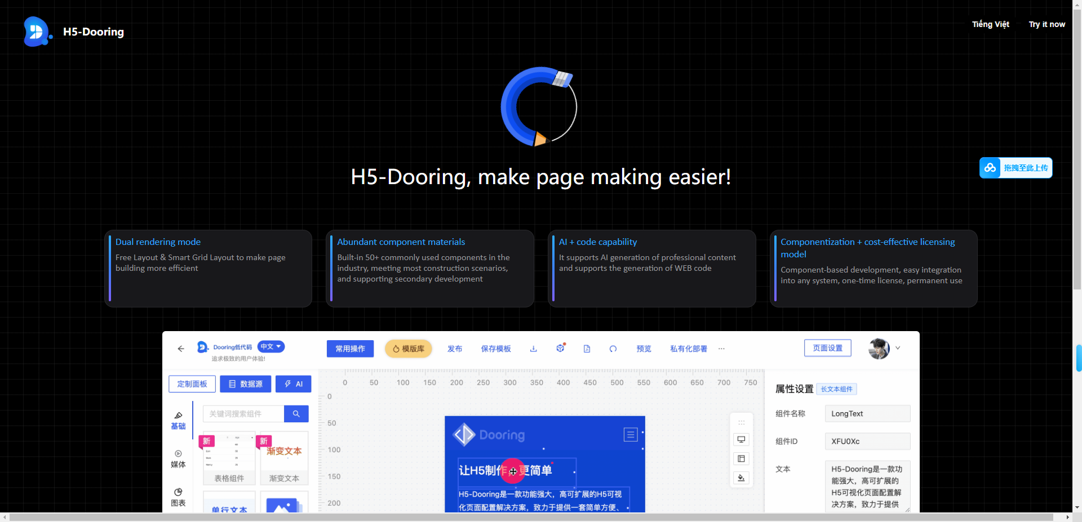1082x522 pixels.
Task: Open the 中文 language dropdown
Action: 271,346
